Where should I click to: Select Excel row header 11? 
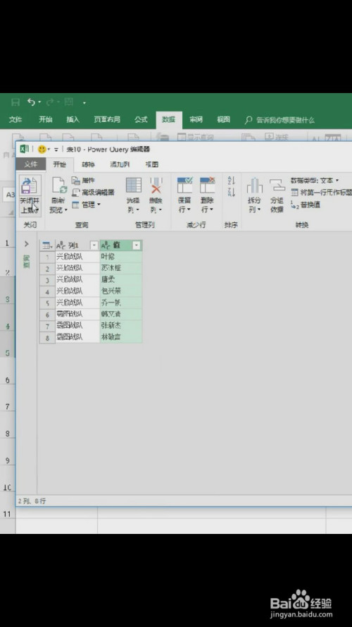point(7,513)
